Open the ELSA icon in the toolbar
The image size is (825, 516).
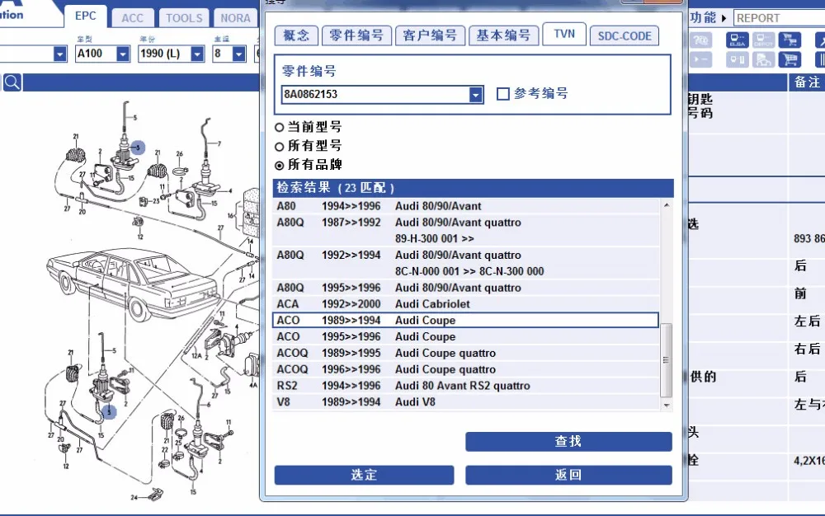click(x=737, y=40)
